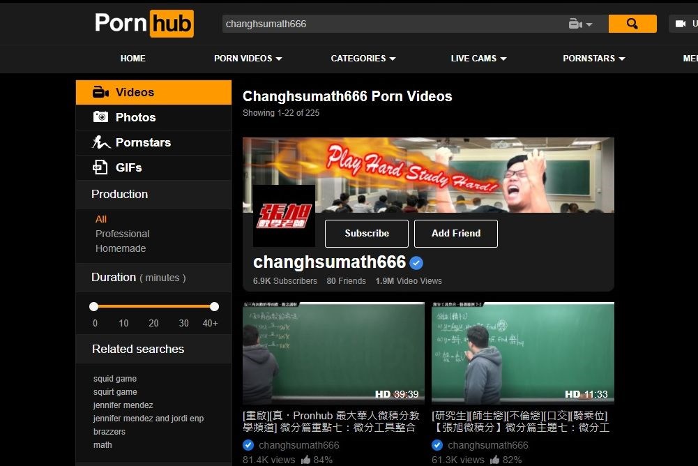Viewport: 698px width, 466px height.
Task: Click the uploader name under 39:39 video
Action: click(x=298, y=445)
